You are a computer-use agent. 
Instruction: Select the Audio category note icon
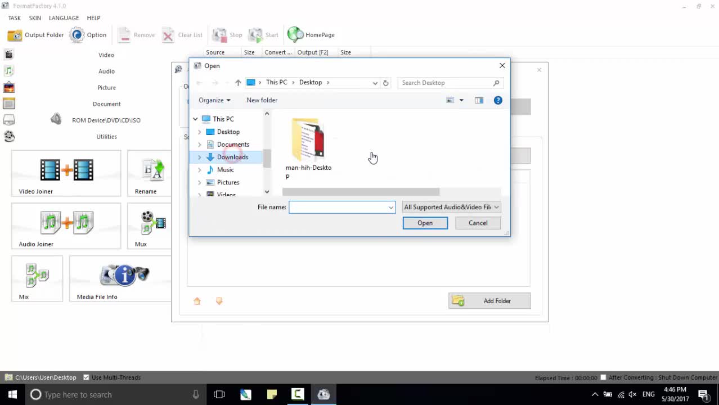coord(8,71)
